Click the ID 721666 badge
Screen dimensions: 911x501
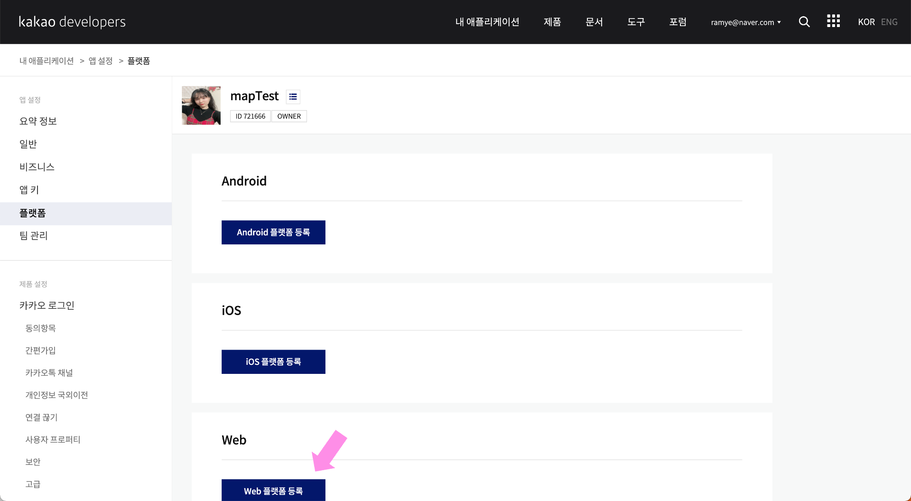pyautogui.click(x=251, y=116)
